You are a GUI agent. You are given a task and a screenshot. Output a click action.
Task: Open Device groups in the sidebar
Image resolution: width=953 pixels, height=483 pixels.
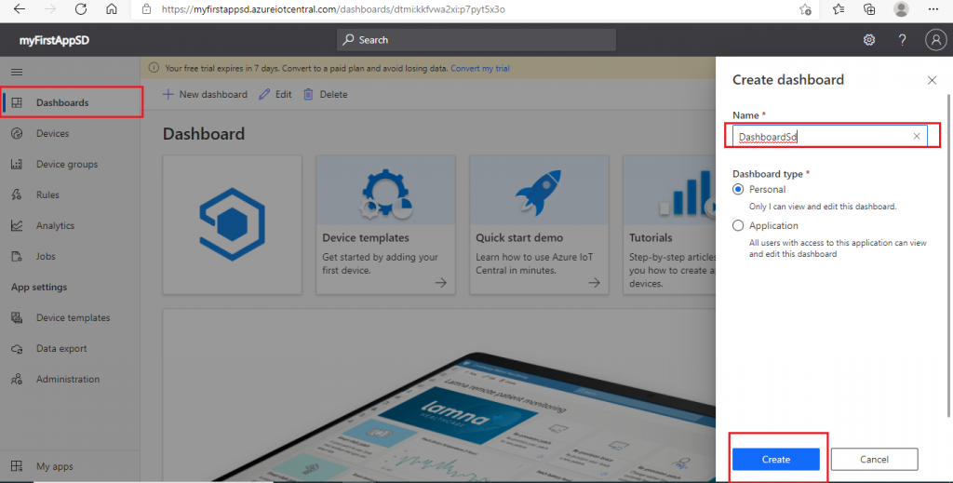pyautogui.click(x=70, y=164)
